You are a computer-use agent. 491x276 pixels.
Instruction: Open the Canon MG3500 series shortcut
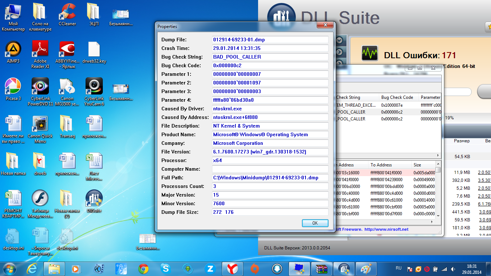coord(67,92)
